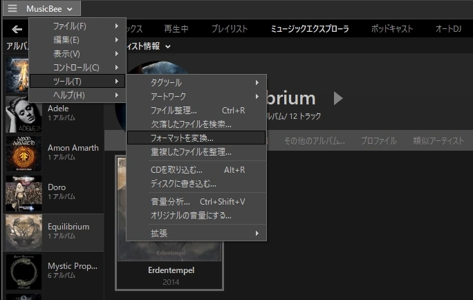Click Equilibrium album cover thumbnail
The width and height of the screenshot is (473, 300).
click(24, 232)
